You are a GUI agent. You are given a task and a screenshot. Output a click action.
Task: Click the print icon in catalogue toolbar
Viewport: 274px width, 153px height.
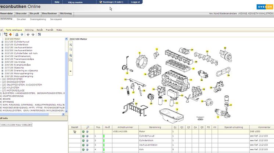point(17,35)
